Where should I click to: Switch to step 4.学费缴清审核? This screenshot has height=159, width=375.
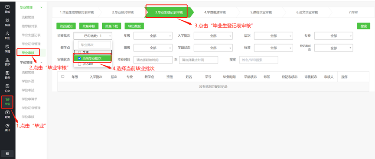pos(215,13)
